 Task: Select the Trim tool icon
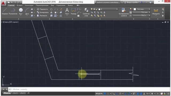coord(55,9)
